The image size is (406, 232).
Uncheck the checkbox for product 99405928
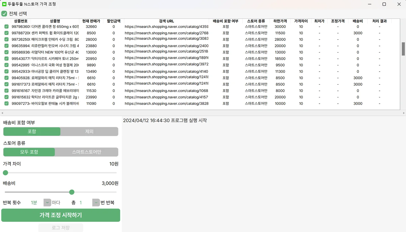(7, 78)
